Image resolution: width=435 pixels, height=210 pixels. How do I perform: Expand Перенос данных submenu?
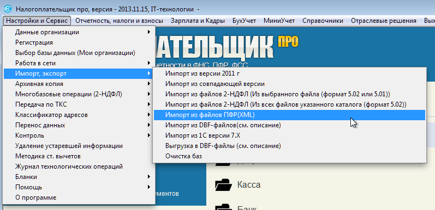pyautogui.click(x=79, y=125)
